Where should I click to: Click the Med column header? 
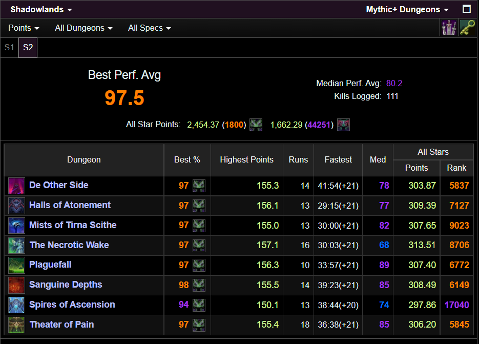378,159
